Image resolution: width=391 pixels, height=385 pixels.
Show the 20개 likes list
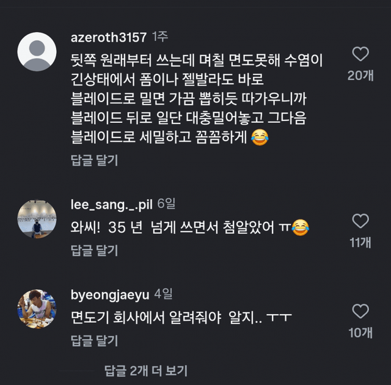coord(361,75)
